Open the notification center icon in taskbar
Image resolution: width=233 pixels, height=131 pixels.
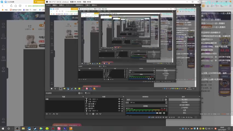(229, 129)
